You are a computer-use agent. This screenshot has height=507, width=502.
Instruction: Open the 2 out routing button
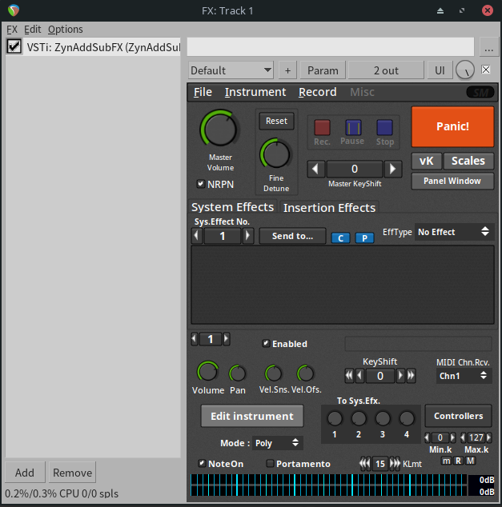(x=386, y=70)
